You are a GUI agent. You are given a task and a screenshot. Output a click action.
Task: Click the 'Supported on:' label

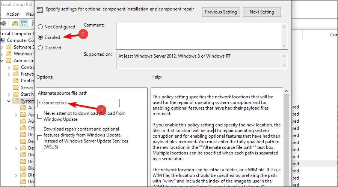[98, 54]
